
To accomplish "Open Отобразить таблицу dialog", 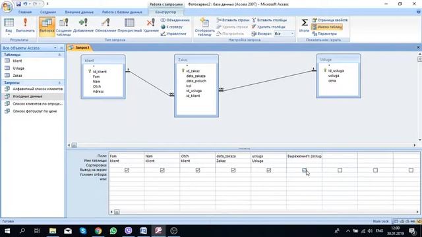I will (204, 26).
